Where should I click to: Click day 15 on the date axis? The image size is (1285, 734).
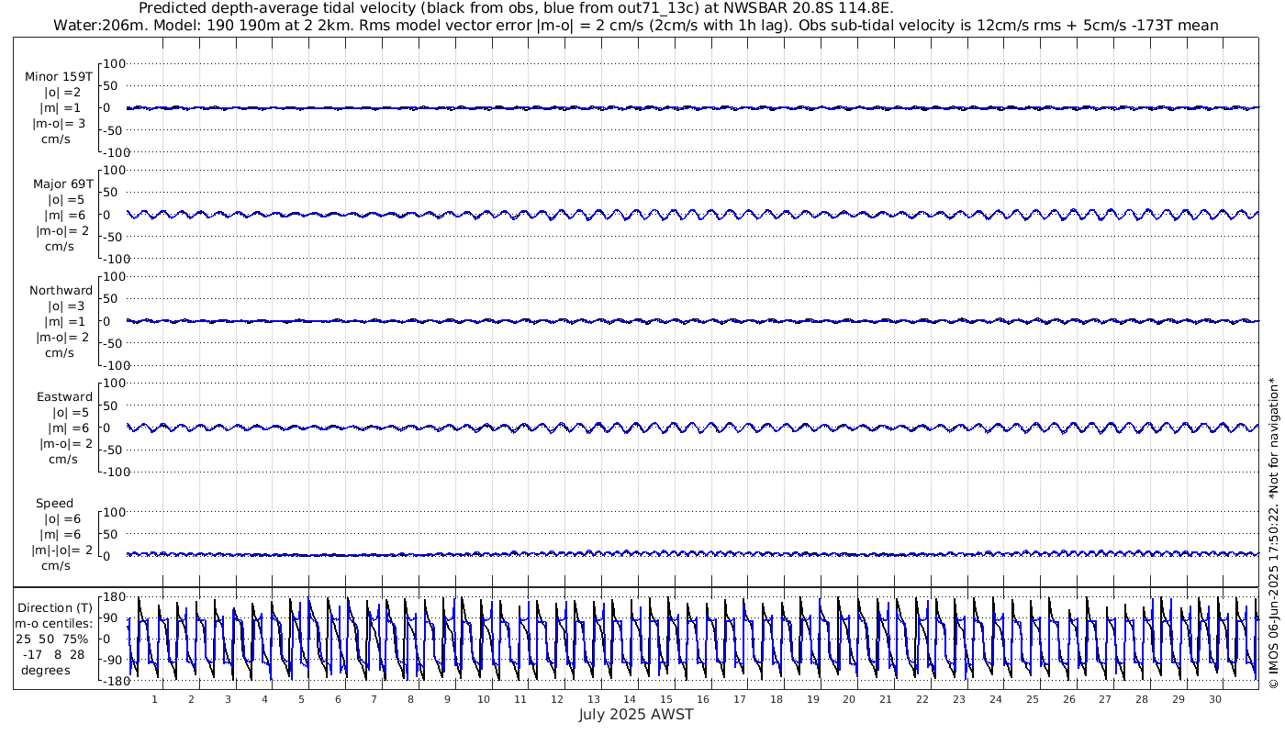coord(666,699)
